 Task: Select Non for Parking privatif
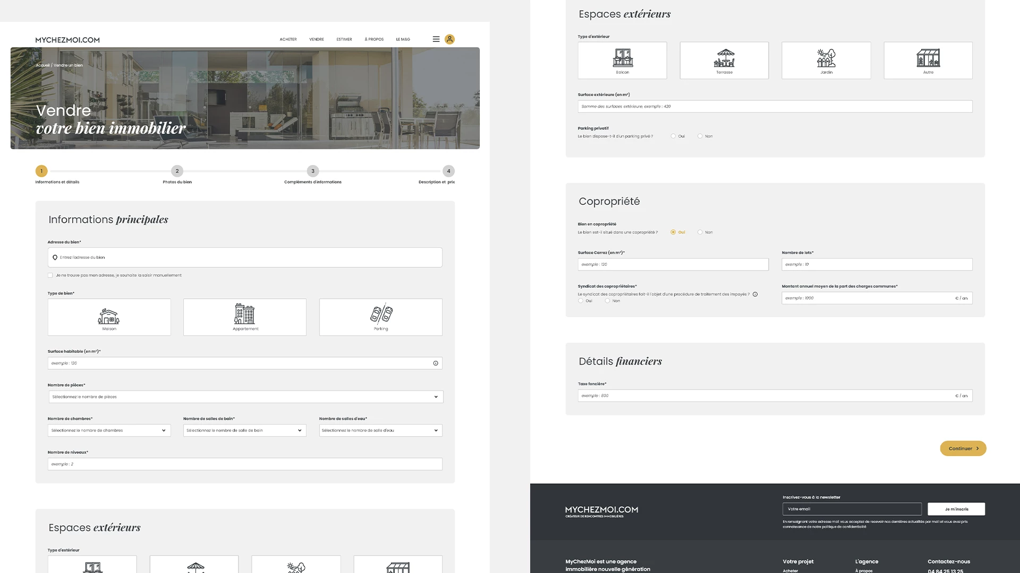pyautogui.click(x=700, y=136)
